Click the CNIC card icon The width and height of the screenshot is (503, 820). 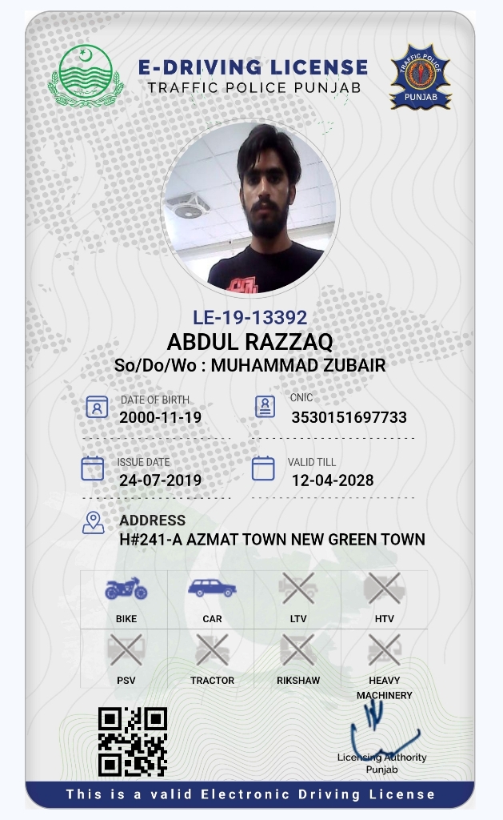click(x=265, y=406)
